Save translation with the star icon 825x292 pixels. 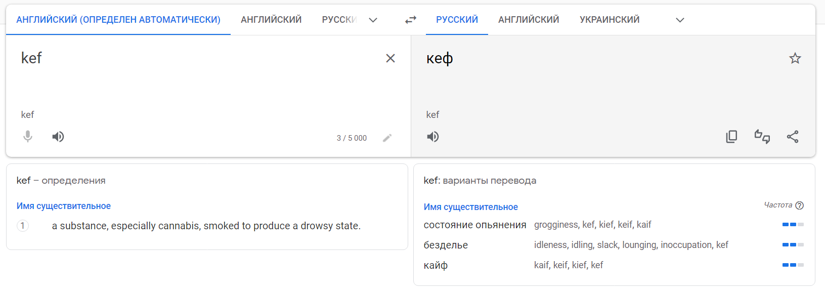pyautogui.click(x=795, y=58)
